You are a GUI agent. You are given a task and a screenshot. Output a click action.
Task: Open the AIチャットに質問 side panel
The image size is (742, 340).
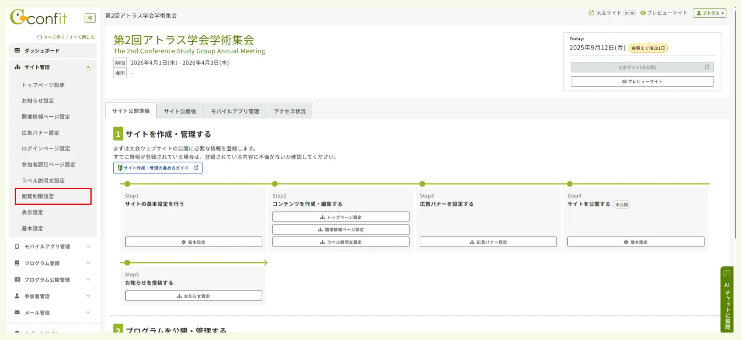coord(727,299)
